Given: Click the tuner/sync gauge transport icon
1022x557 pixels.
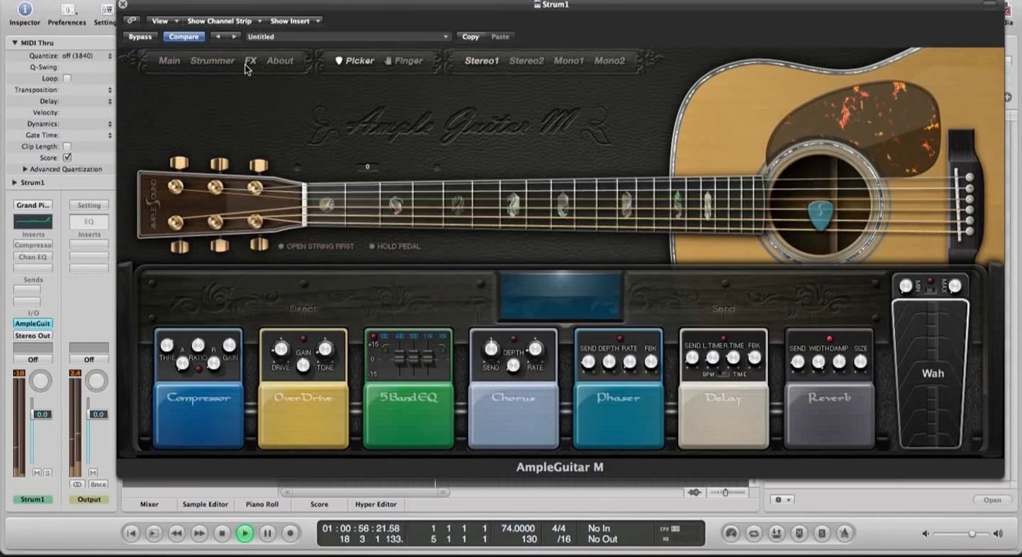Looking at the screenshot, I should tap(730, 533).
